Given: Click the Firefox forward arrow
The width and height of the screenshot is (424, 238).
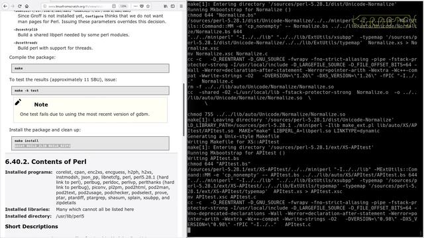Looking at the screenshot, I should (x=13, y=6).
